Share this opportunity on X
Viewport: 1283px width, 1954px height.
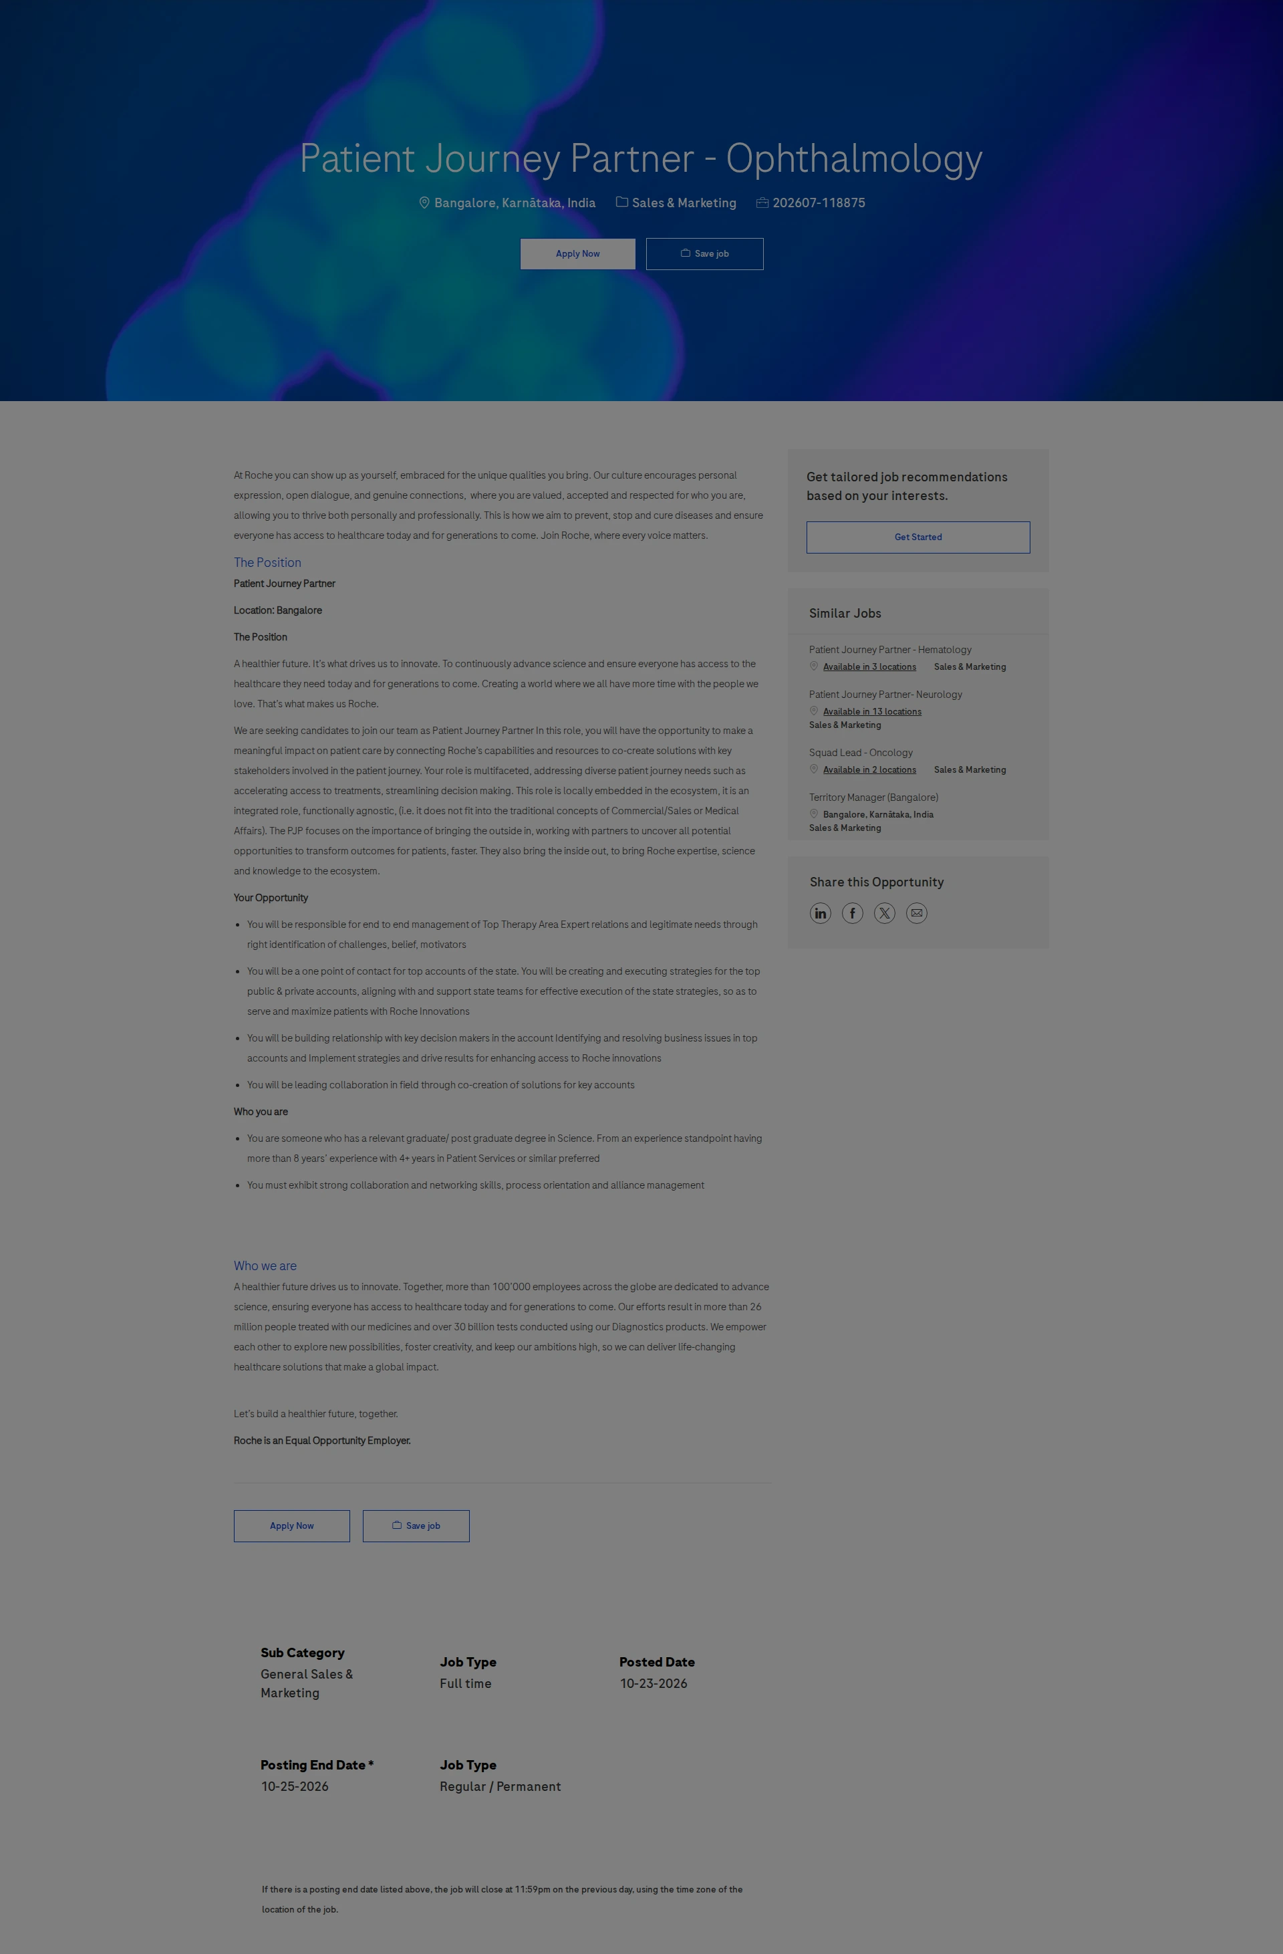click(x=884, y=913)
